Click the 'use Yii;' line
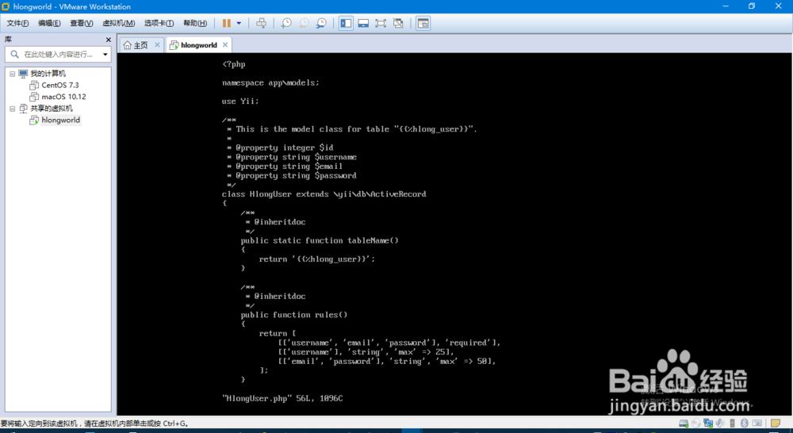The height and width of the screenshot is (433, 793). (x=240, y=102)
